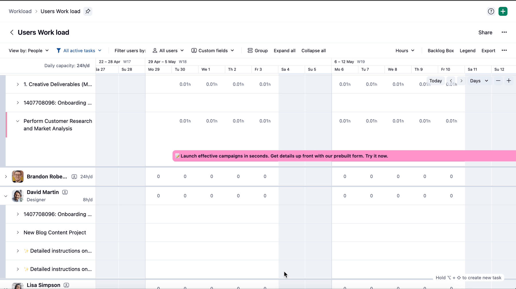Expand David Martin's Onboarding project row
The height and width of the screenshot is (289, 516).
point(18,214)
